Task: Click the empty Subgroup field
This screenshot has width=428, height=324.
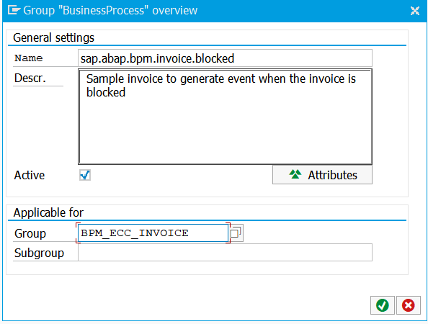Action: (225, 253)
